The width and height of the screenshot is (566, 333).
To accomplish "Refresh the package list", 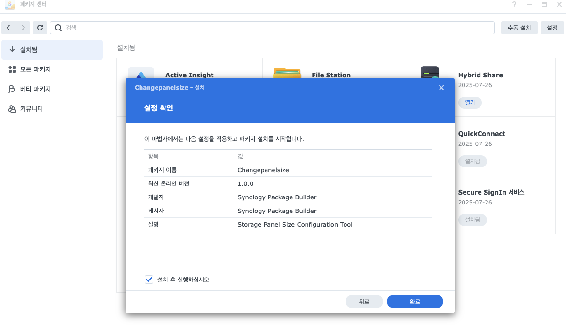I will point(40,28).
